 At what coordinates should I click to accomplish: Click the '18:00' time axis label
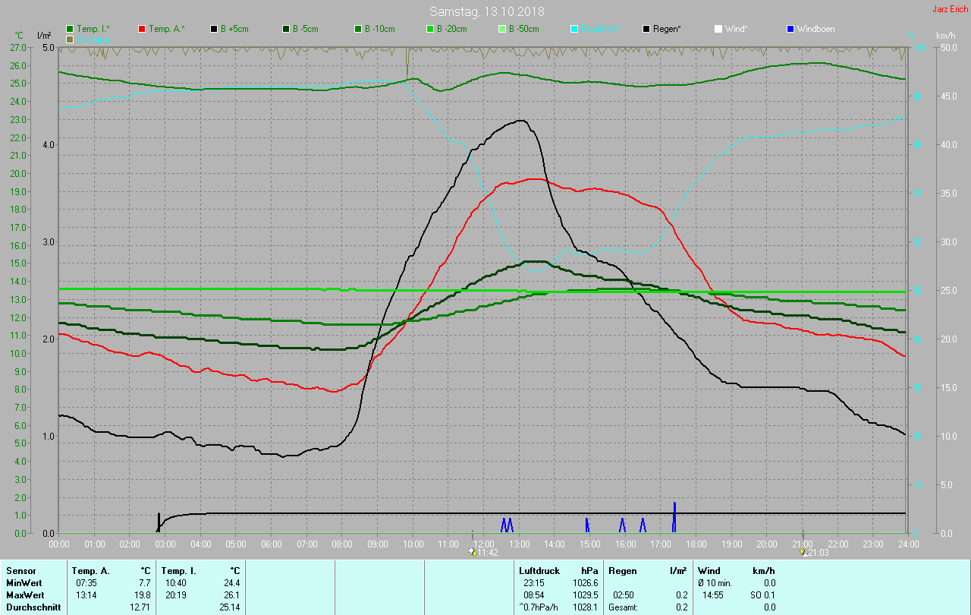pyautogui.click(x=696, y=544)
